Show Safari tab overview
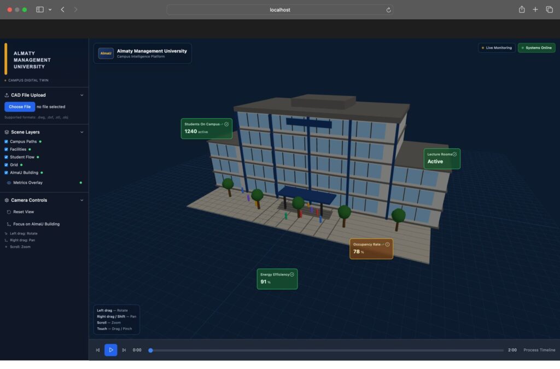 549,10
